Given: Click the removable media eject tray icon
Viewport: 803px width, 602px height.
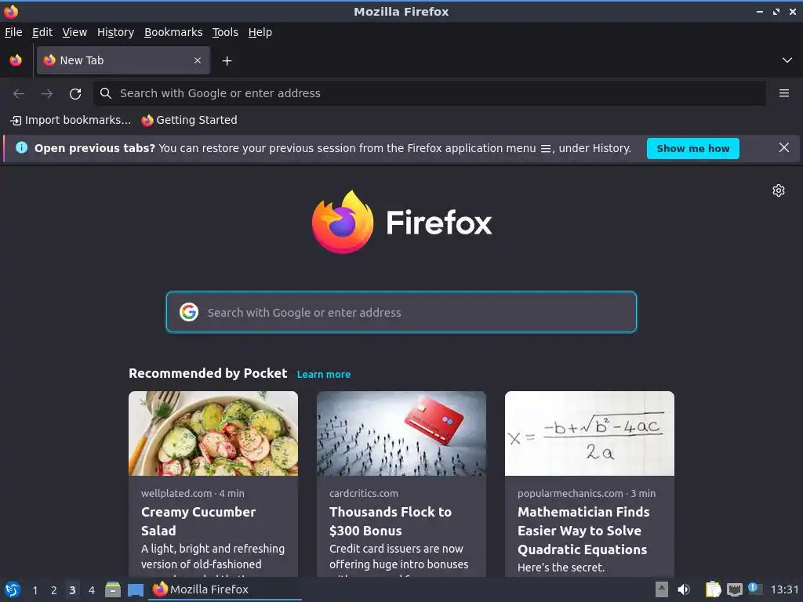Looking at the screenshot, I should [662, 589].
